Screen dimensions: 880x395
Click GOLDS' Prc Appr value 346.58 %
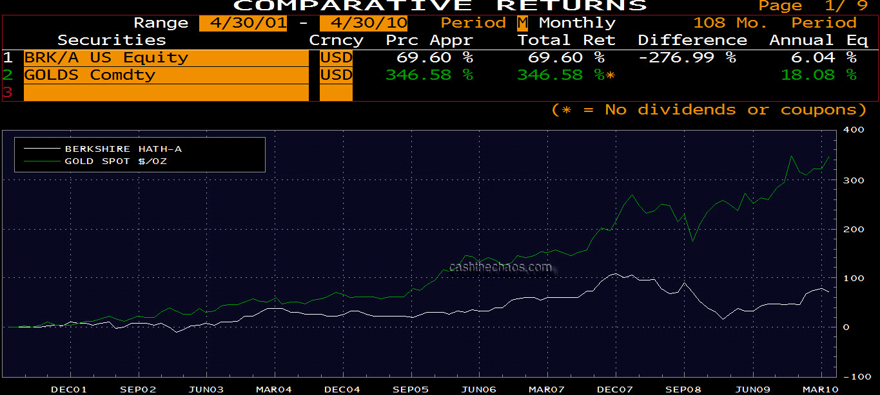click(429, 75)
